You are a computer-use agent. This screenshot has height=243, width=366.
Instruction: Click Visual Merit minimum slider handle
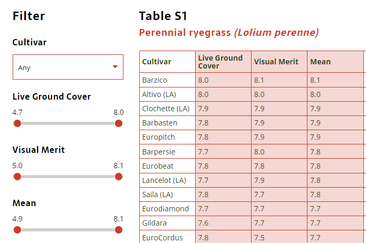tap(17, 177)
